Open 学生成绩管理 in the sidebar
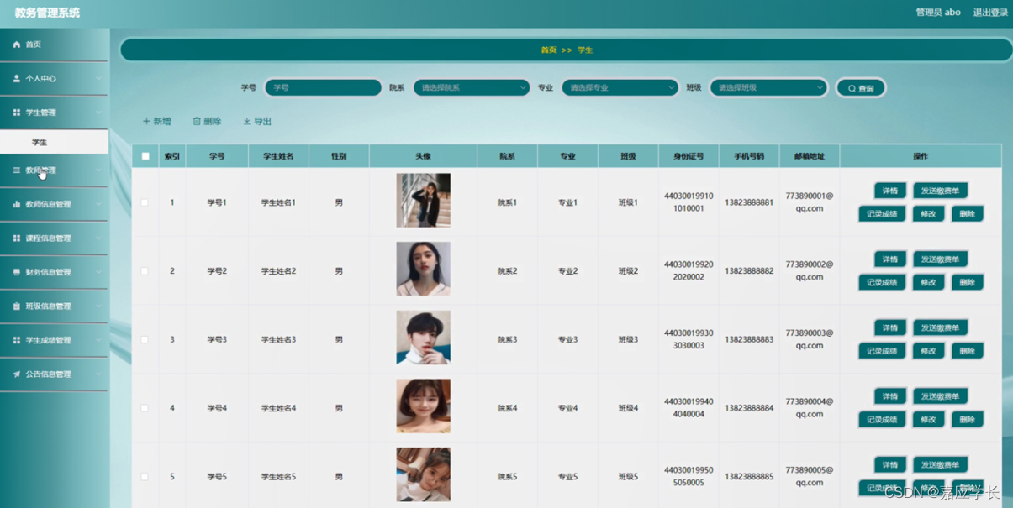Image resolution: width=1013 pixels, height=508 pixels. coord(54,340)
